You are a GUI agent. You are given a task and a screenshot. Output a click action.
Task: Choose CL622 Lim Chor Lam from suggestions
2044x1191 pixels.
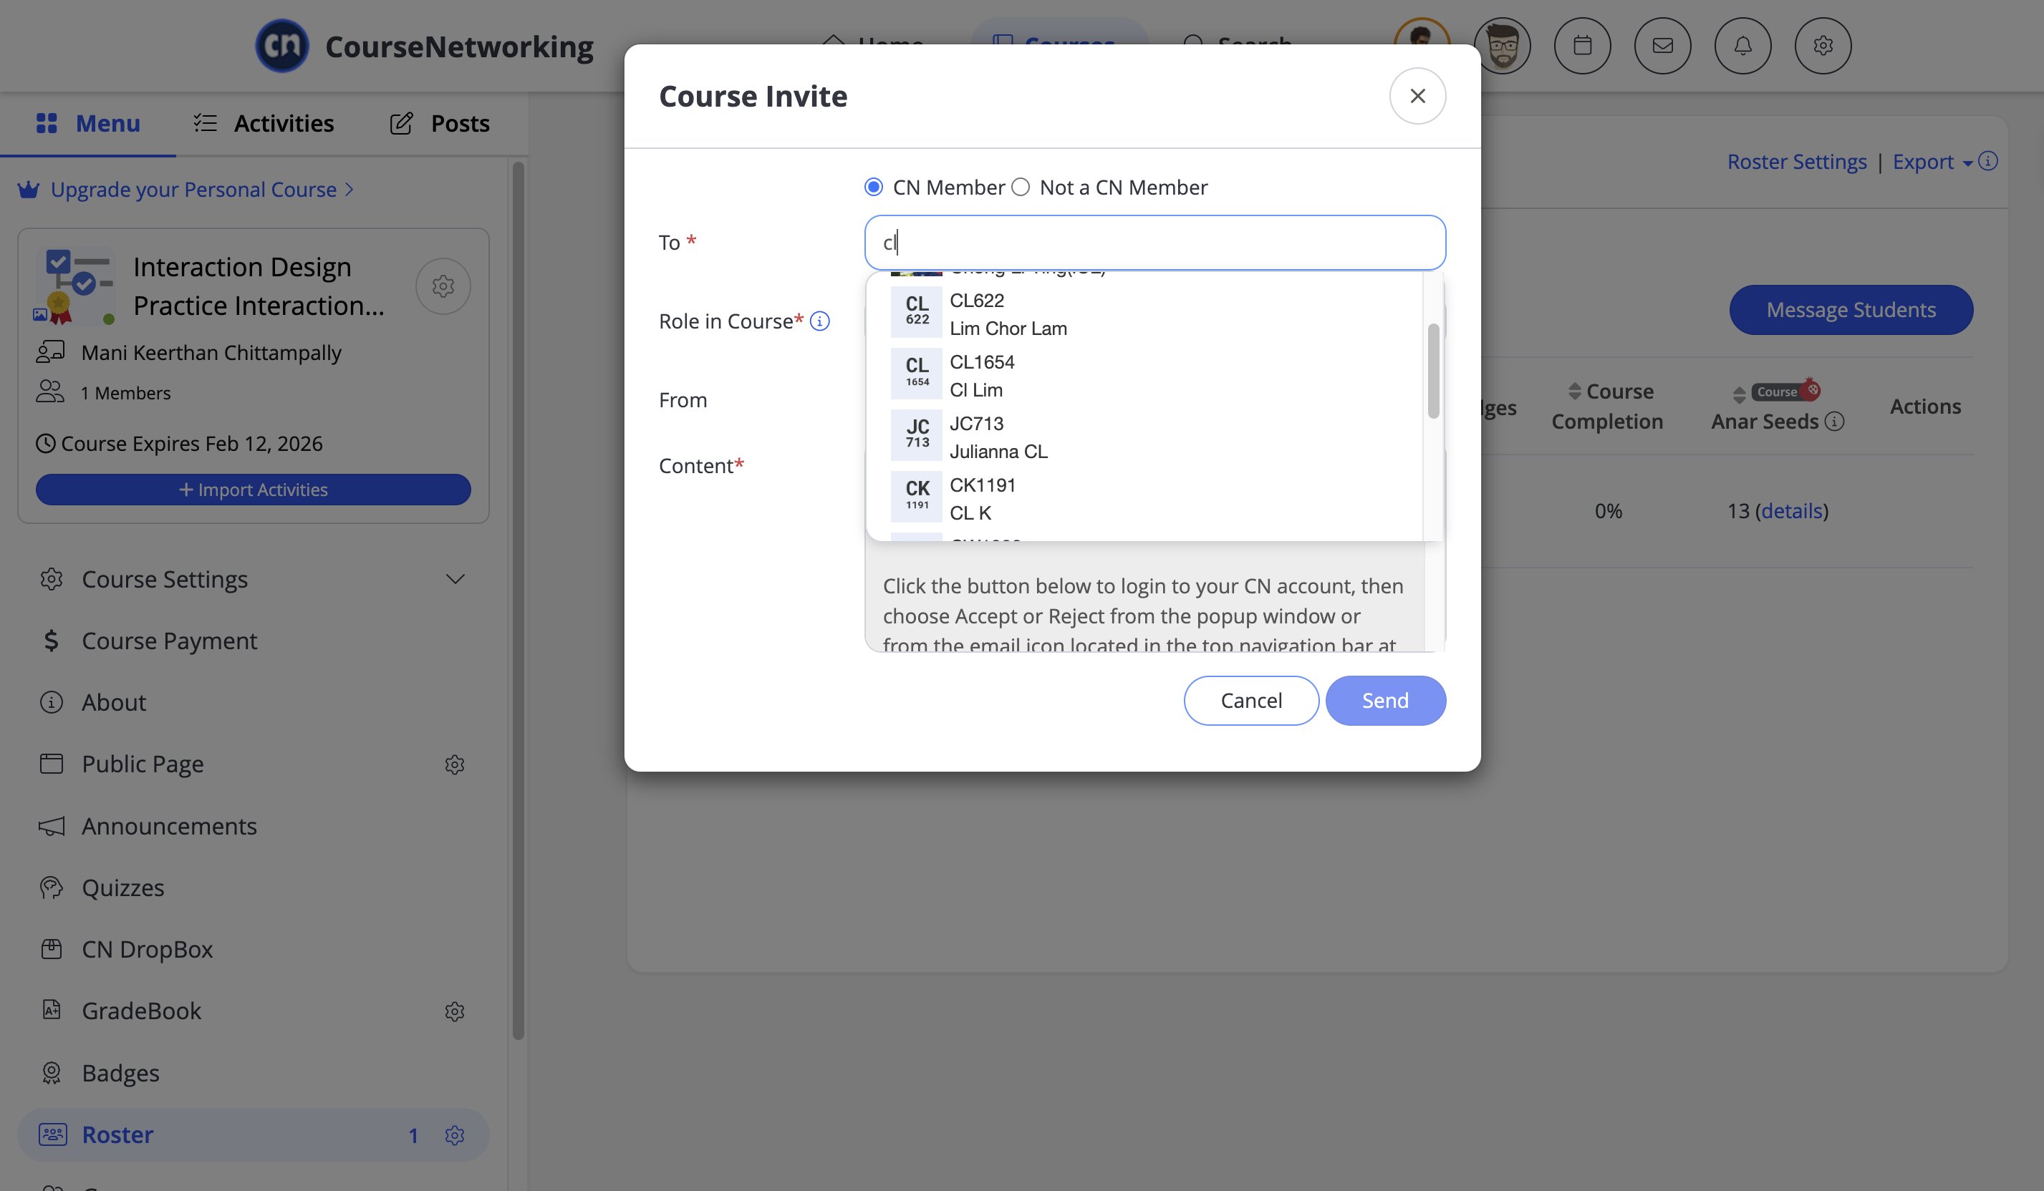(x=1144, y=313)
